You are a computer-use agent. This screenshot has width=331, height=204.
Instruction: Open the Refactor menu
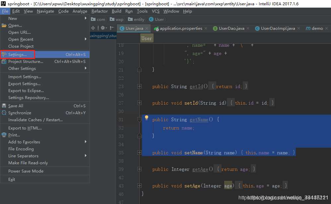click(99, 11)
